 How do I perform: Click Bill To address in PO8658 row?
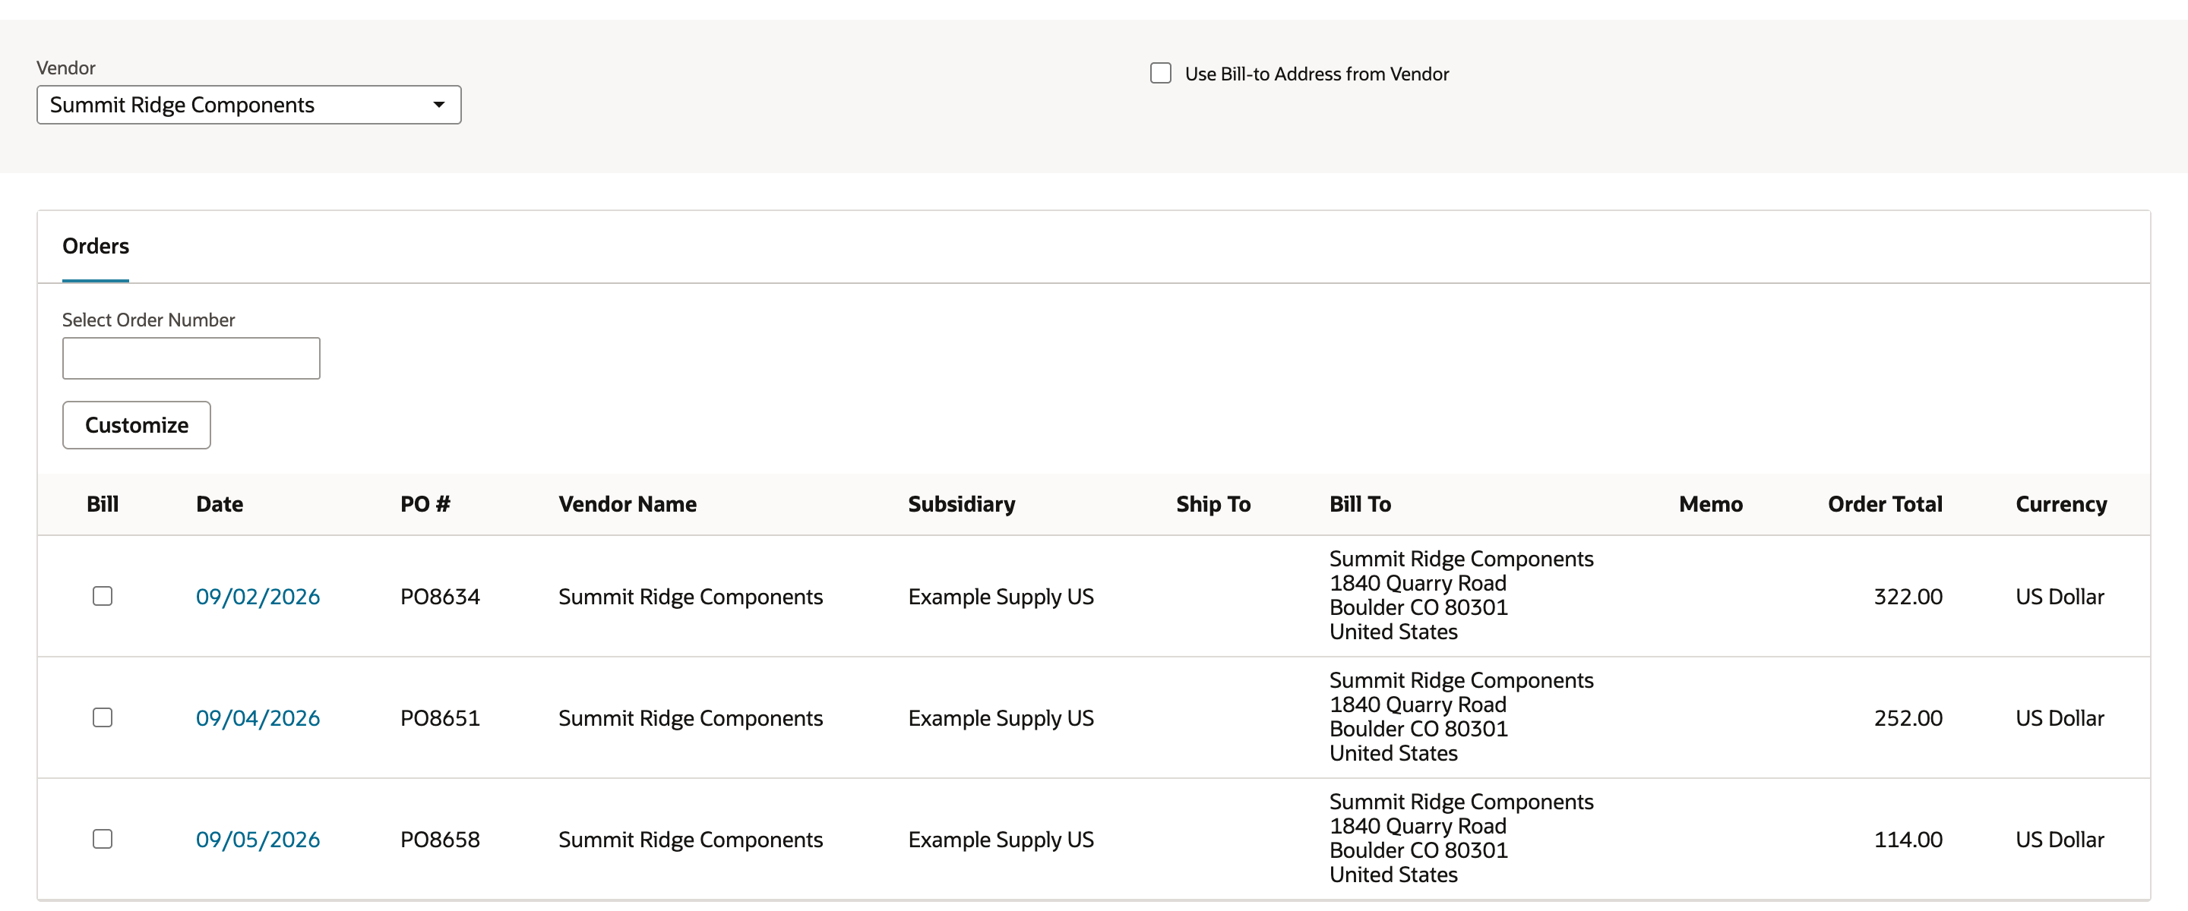pos(1461,838)
